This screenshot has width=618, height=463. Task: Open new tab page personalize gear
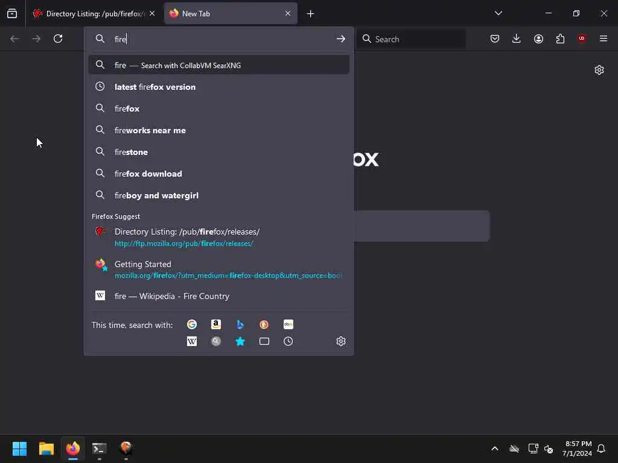pos(599,70)
